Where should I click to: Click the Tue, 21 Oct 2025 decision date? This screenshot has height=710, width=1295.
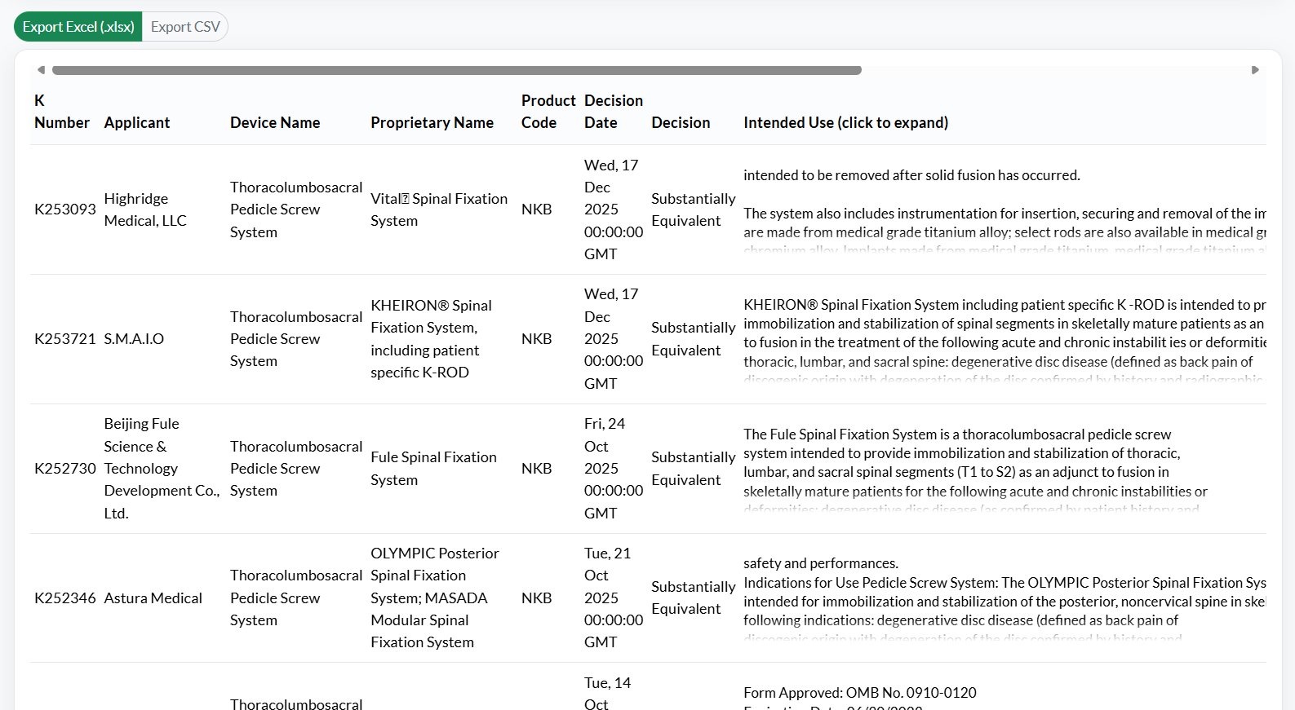(x=614, y=598)
